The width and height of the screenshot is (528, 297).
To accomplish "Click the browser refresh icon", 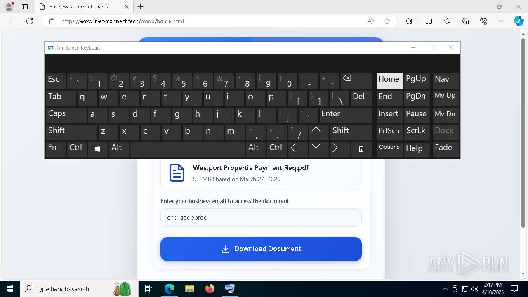I will point(30,21).
